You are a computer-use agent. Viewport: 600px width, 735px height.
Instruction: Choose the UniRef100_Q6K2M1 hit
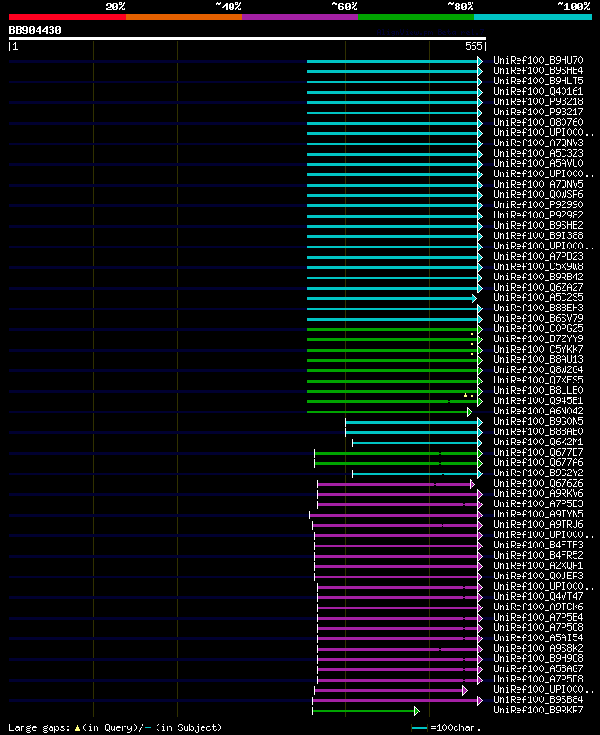[x=538, y=442]
